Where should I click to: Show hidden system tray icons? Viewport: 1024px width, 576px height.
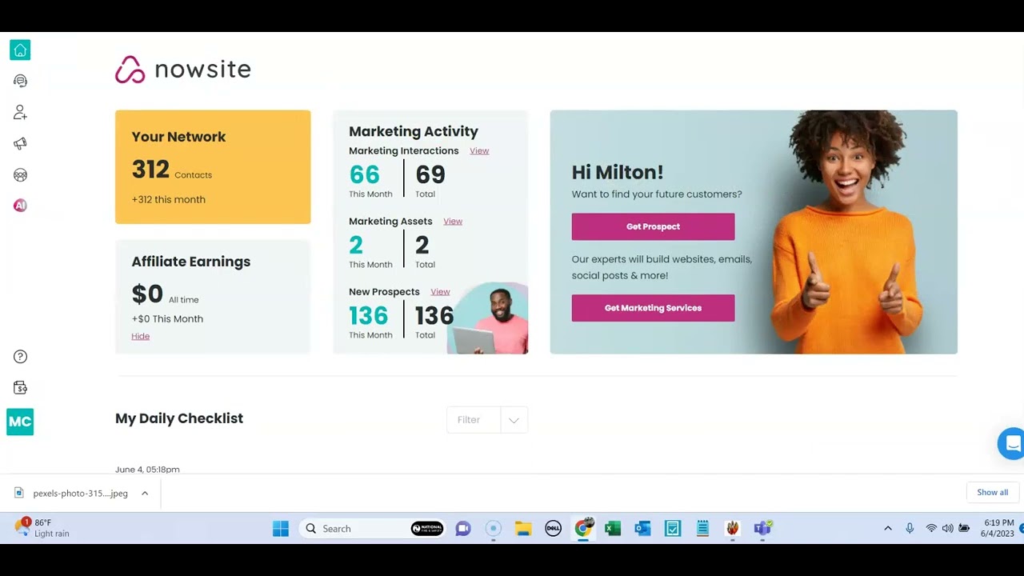tap(887, 528)
